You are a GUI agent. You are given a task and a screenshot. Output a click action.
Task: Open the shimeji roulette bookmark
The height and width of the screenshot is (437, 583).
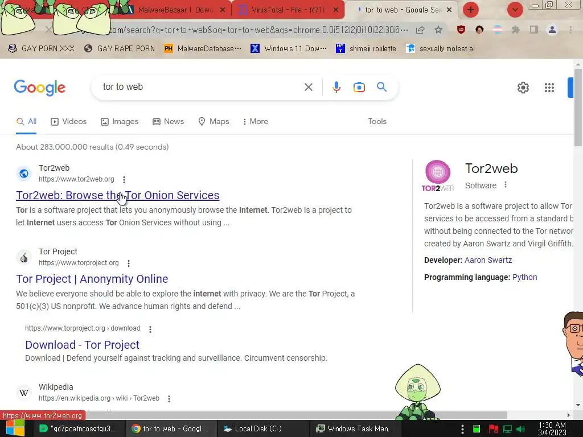366,48
